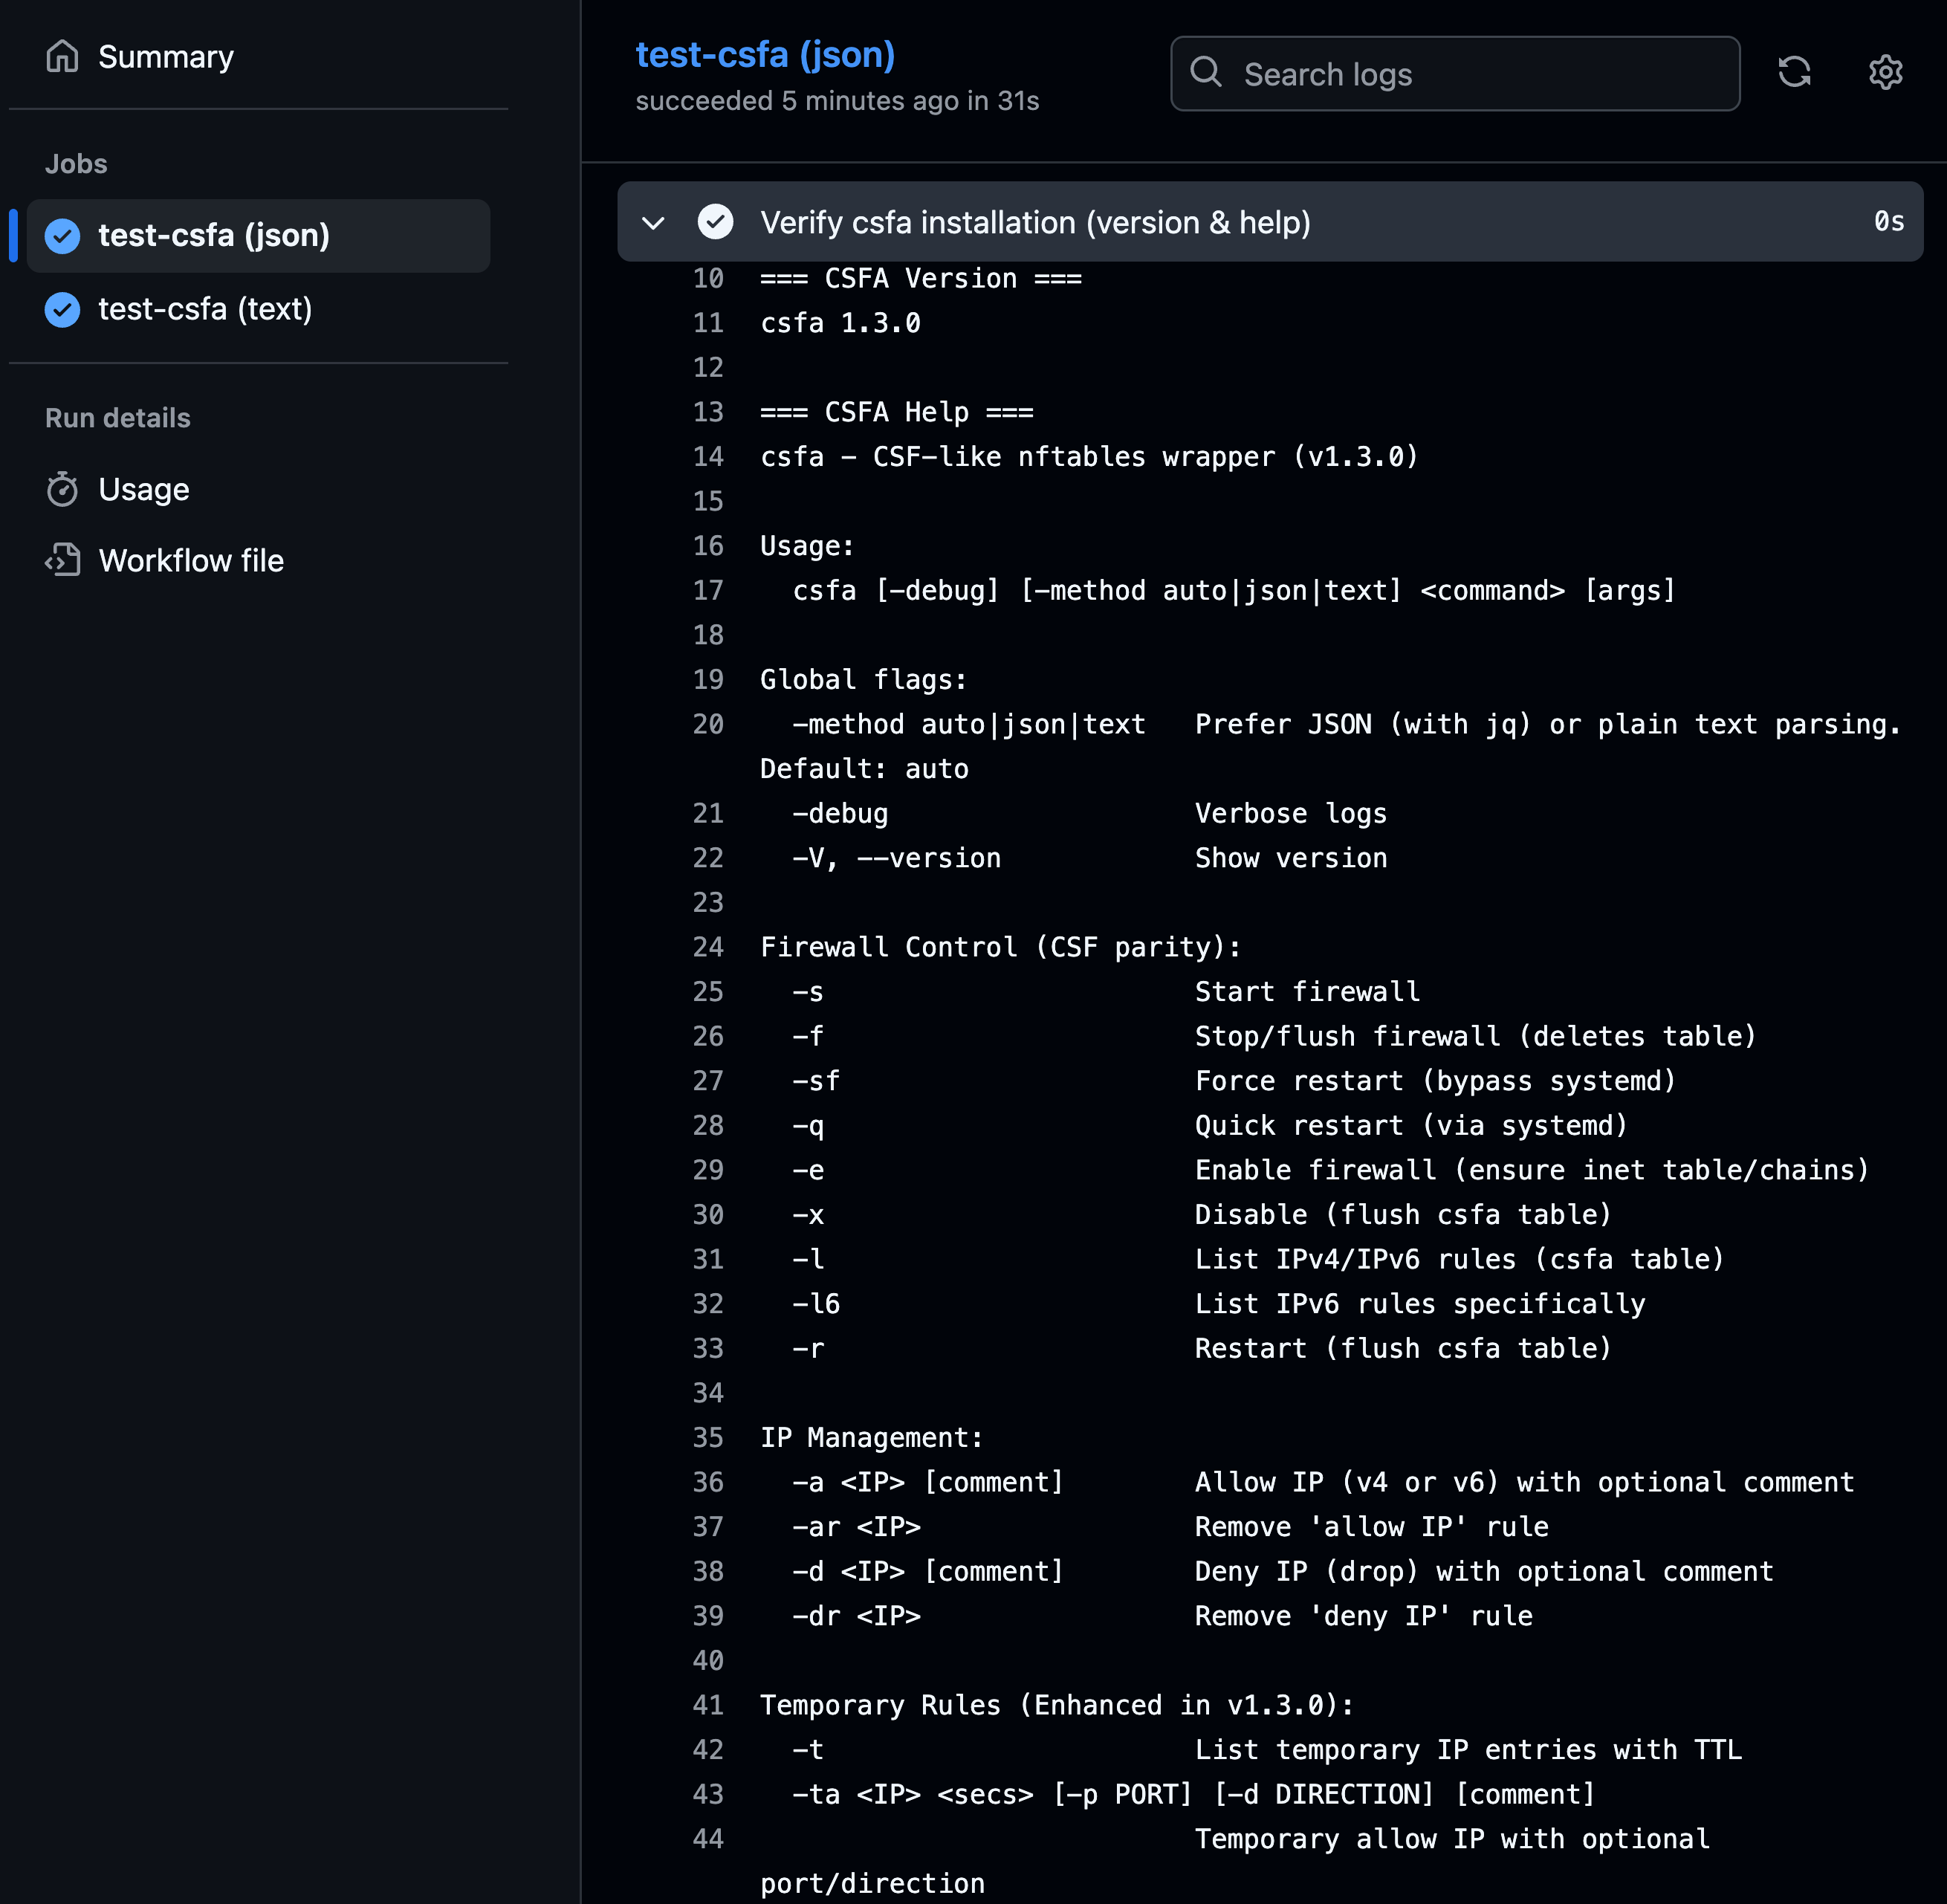Click log line number 43
The image size is (1947, 1904).
pos(708,1794)
